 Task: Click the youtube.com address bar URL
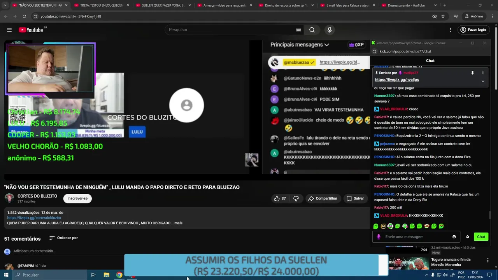tap(71, 16)
